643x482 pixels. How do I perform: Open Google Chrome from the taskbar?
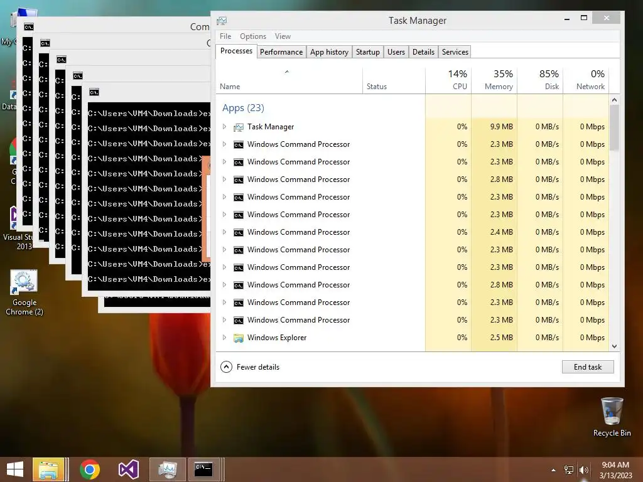[90, 469]
